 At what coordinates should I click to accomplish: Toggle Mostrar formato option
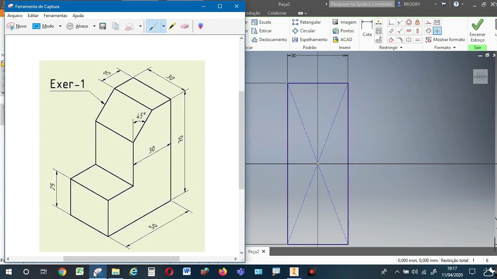click(445, 40)
